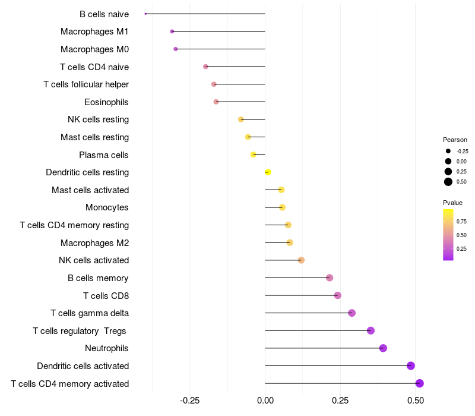Select the yellow Dendritic cells resting dot
475x416 pixels.
pos(268,172)
